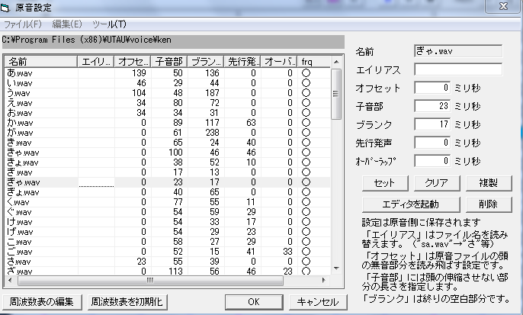Select the ぎょ.wav row
Screen dimensions: 523x315
point(168,192)
